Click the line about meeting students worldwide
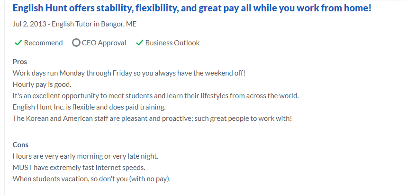The height and width of the screenshot is (195, 407). [x=155, y=95]
